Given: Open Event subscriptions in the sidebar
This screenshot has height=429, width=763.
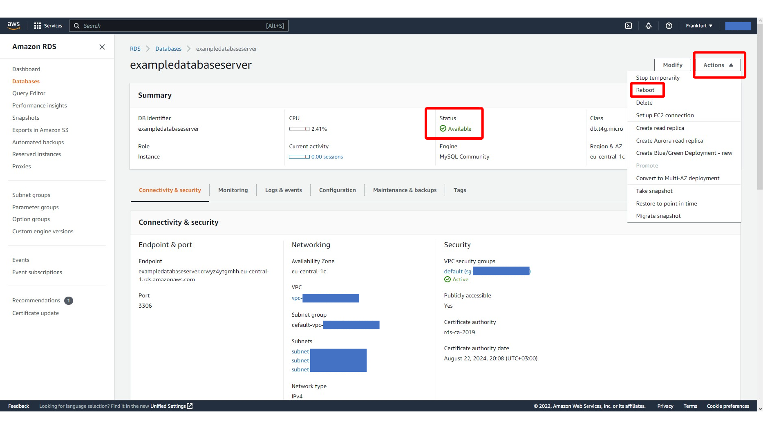Looking at the screenshot, I should 37,272.
